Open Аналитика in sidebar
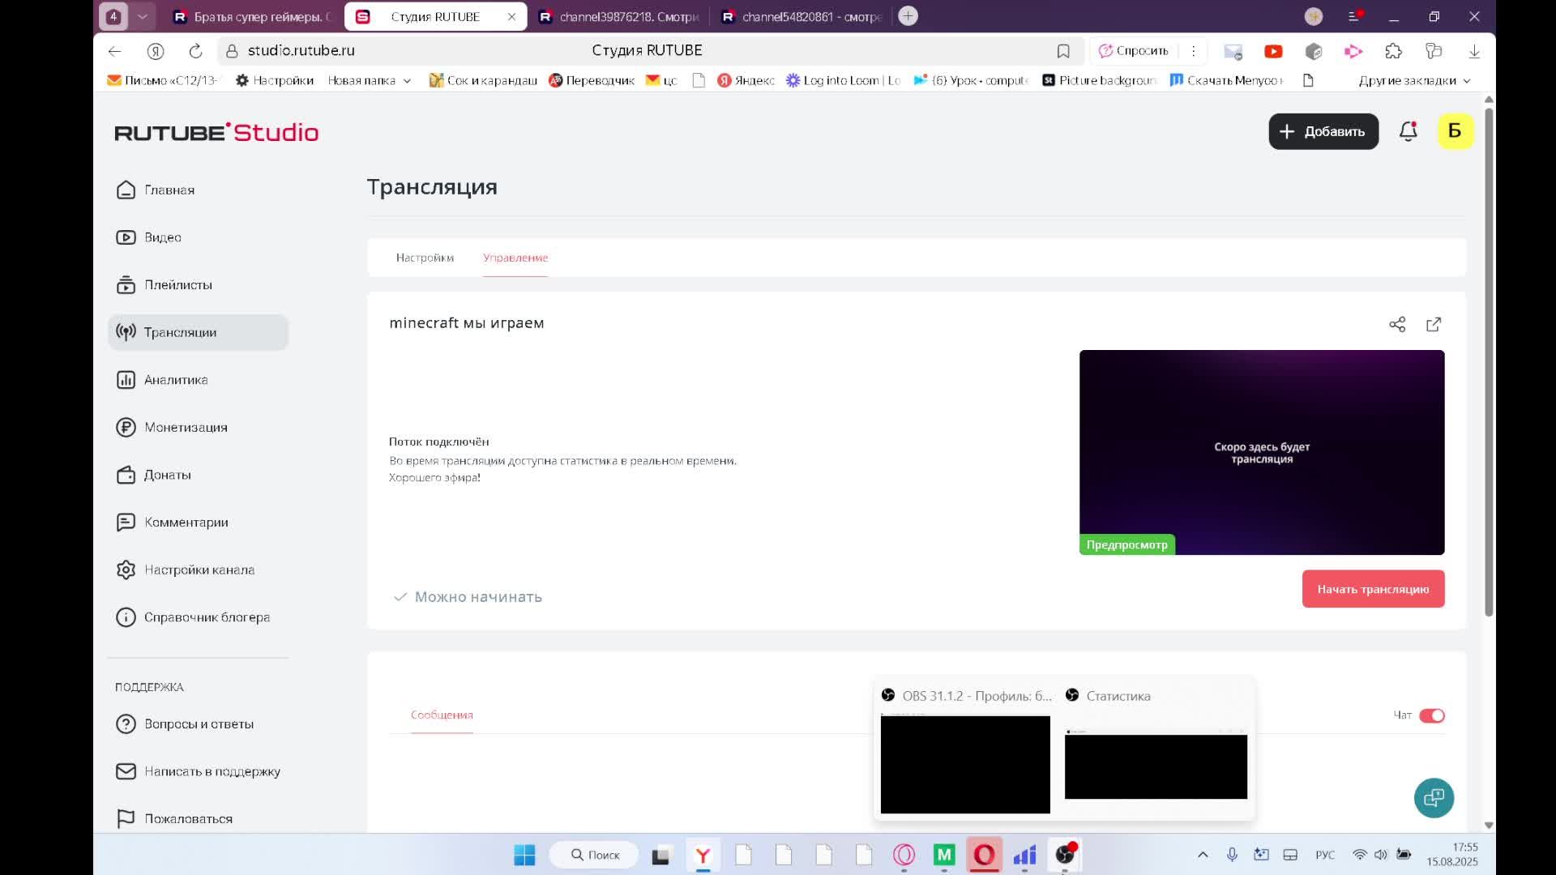This screenshot has height=875, width=1556. pyautogui.click(x=175, y=380)
